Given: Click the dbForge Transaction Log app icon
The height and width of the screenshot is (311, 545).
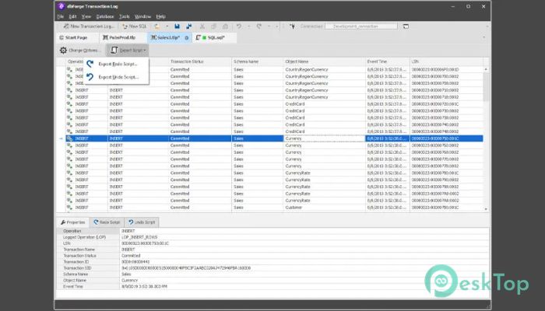Looking at the screenshot, I should 62,6.
